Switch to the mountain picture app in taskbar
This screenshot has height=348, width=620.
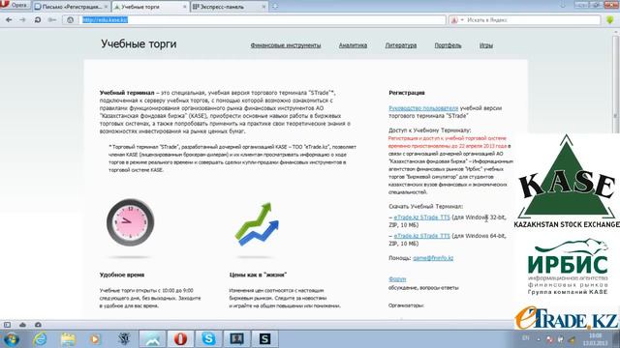click(153, 339)
